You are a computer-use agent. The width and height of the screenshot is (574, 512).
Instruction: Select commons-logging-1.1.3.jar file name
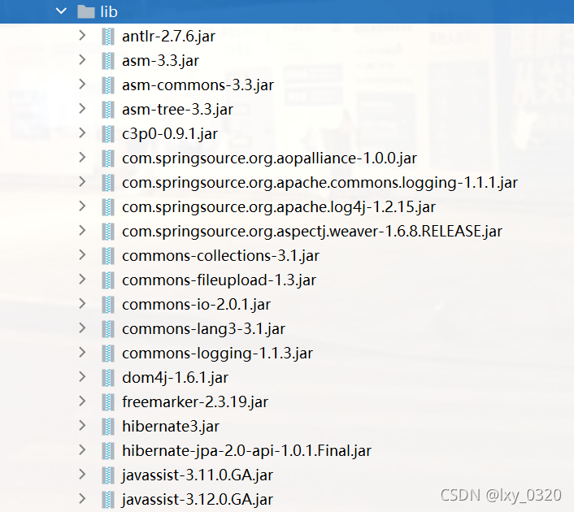point(218,354)
